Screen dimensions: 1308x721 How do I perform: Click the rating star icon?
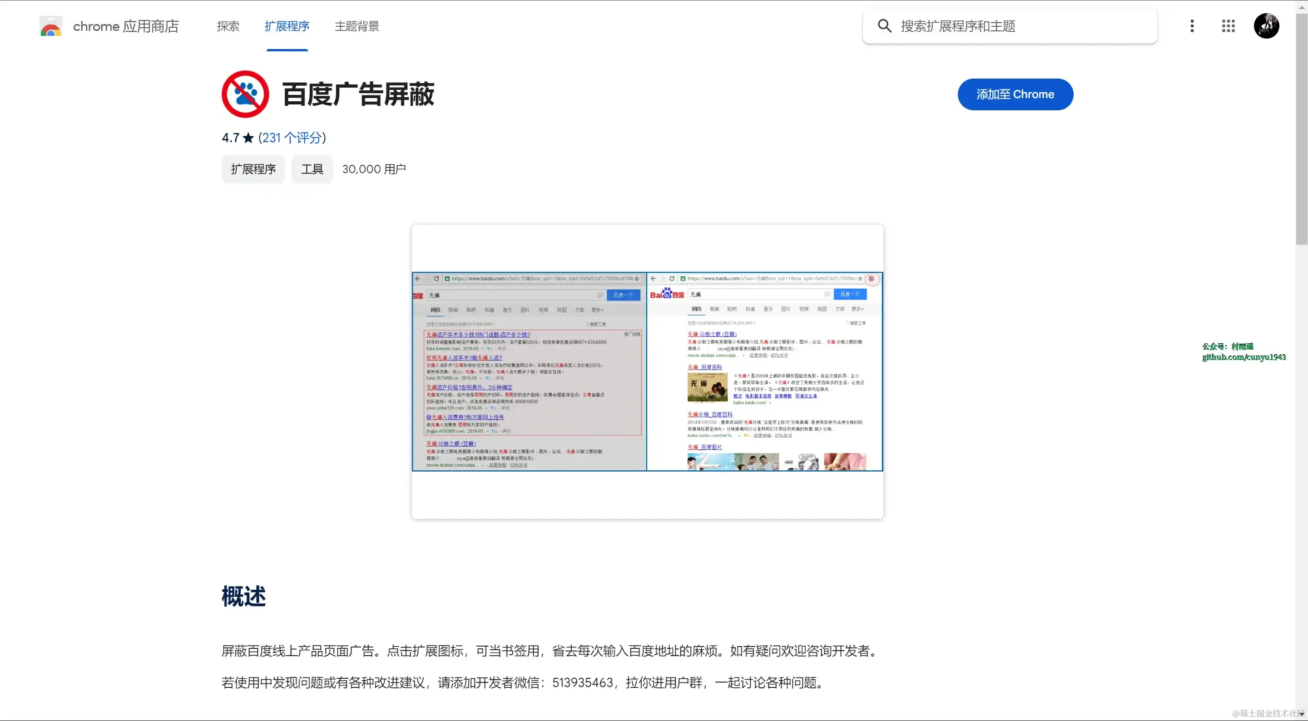coord(248,138)
